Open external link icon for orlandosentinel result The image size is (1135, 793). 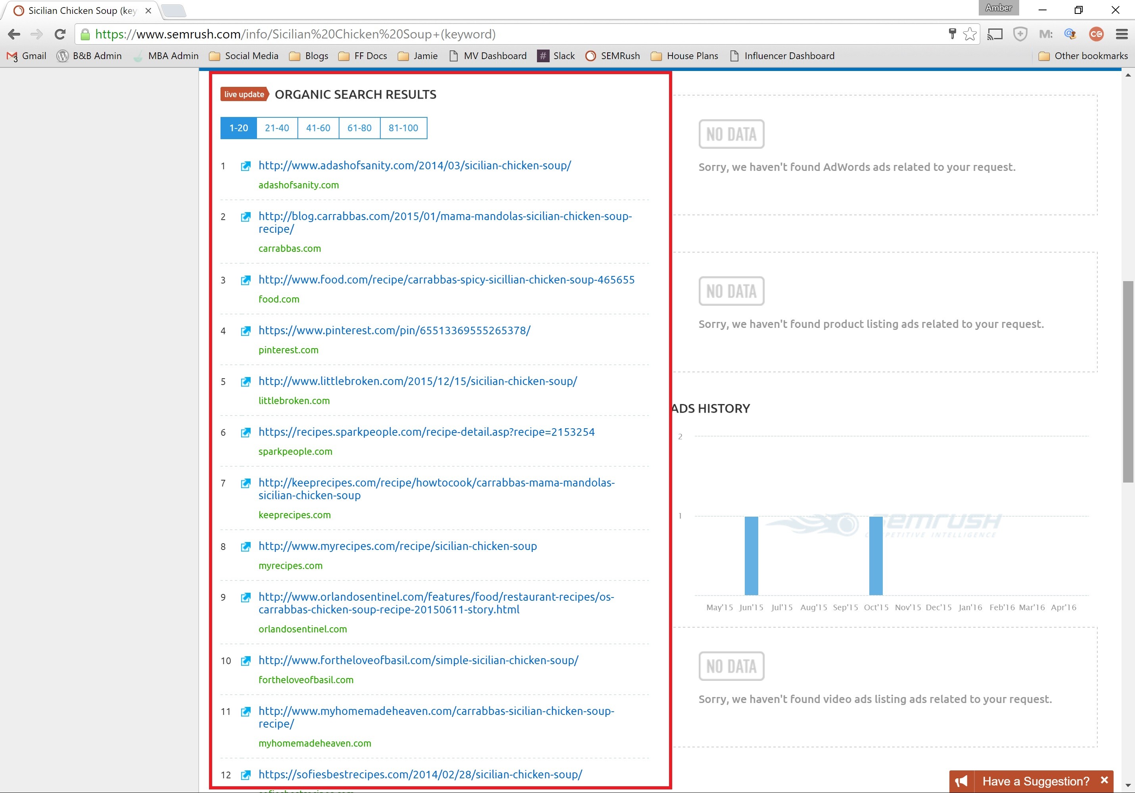[245, 598]
